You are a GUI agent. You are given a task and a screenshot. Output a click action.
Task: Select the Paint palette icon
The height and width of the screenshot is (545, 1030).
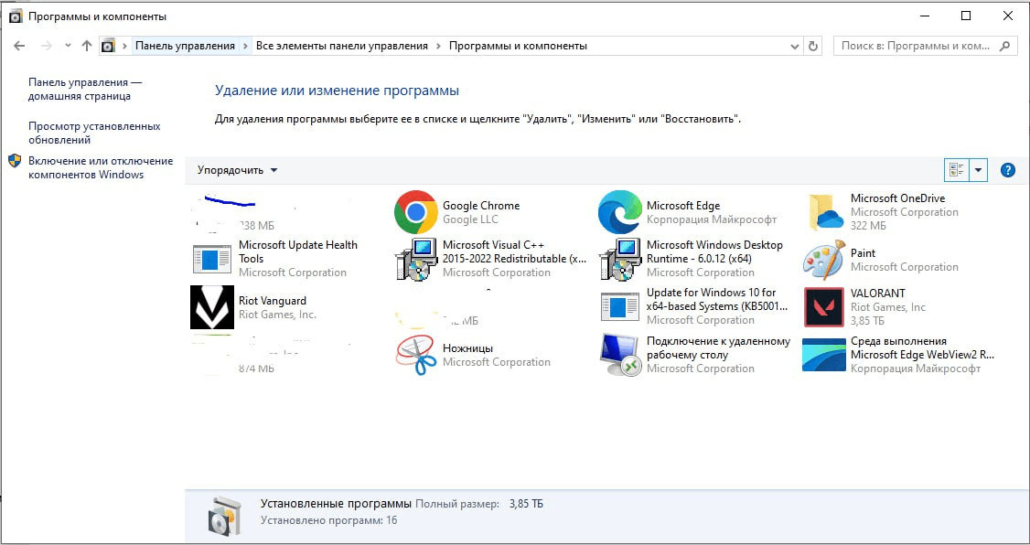(x=824, y=260)
